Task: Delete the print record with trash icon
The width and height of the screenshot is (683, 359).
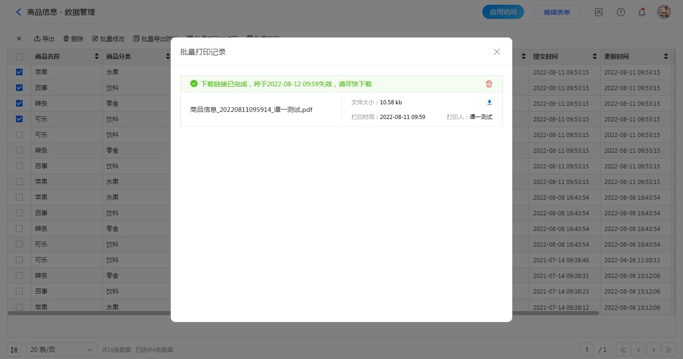Action: click(x=489, y=84)
